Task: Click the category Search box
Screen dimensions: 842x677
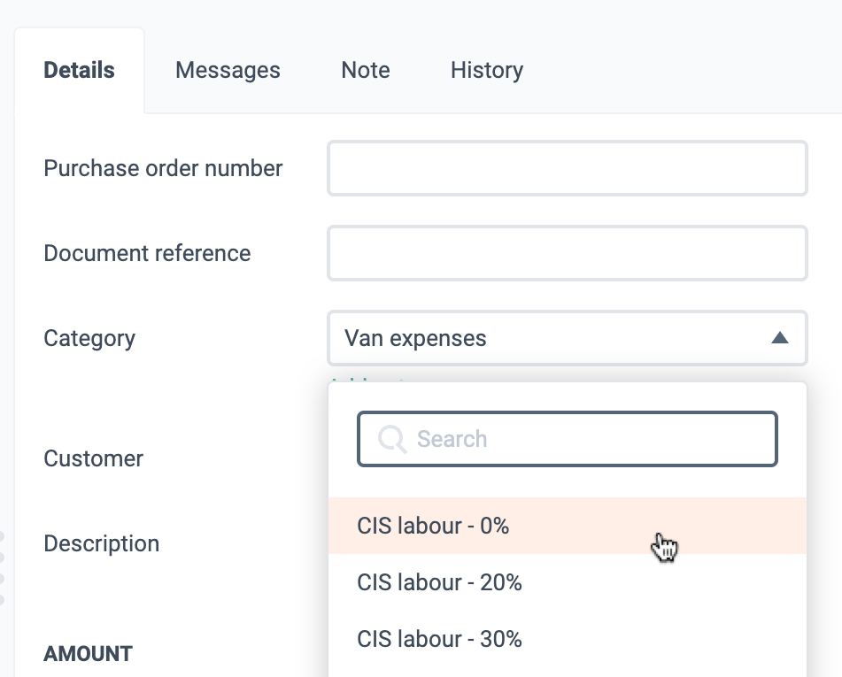Action: pyautogui.click(x=567, y=439)
